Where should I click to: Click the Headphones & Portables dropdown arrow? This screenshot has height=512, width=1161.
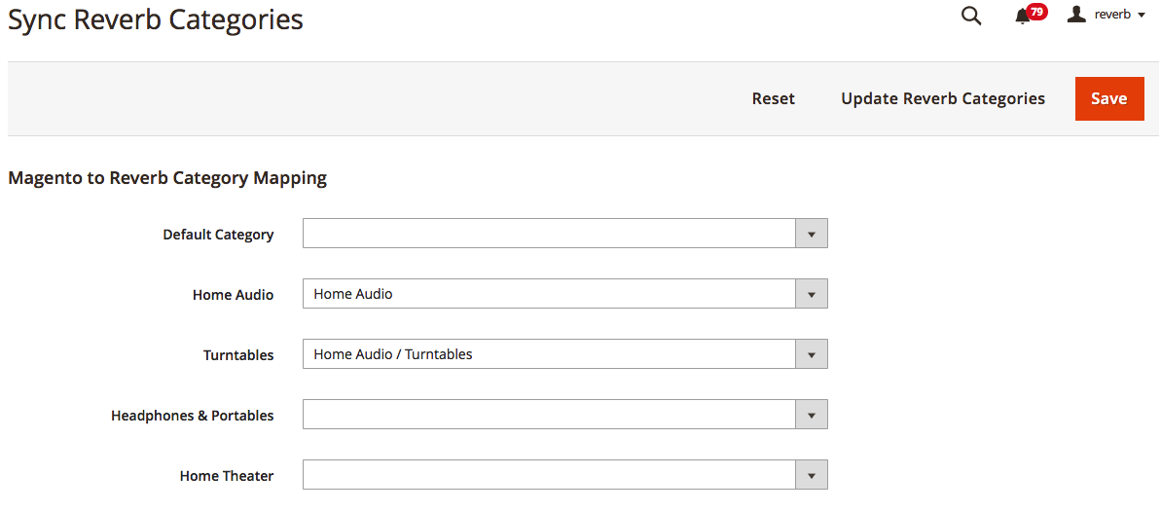tap(811, 415)
